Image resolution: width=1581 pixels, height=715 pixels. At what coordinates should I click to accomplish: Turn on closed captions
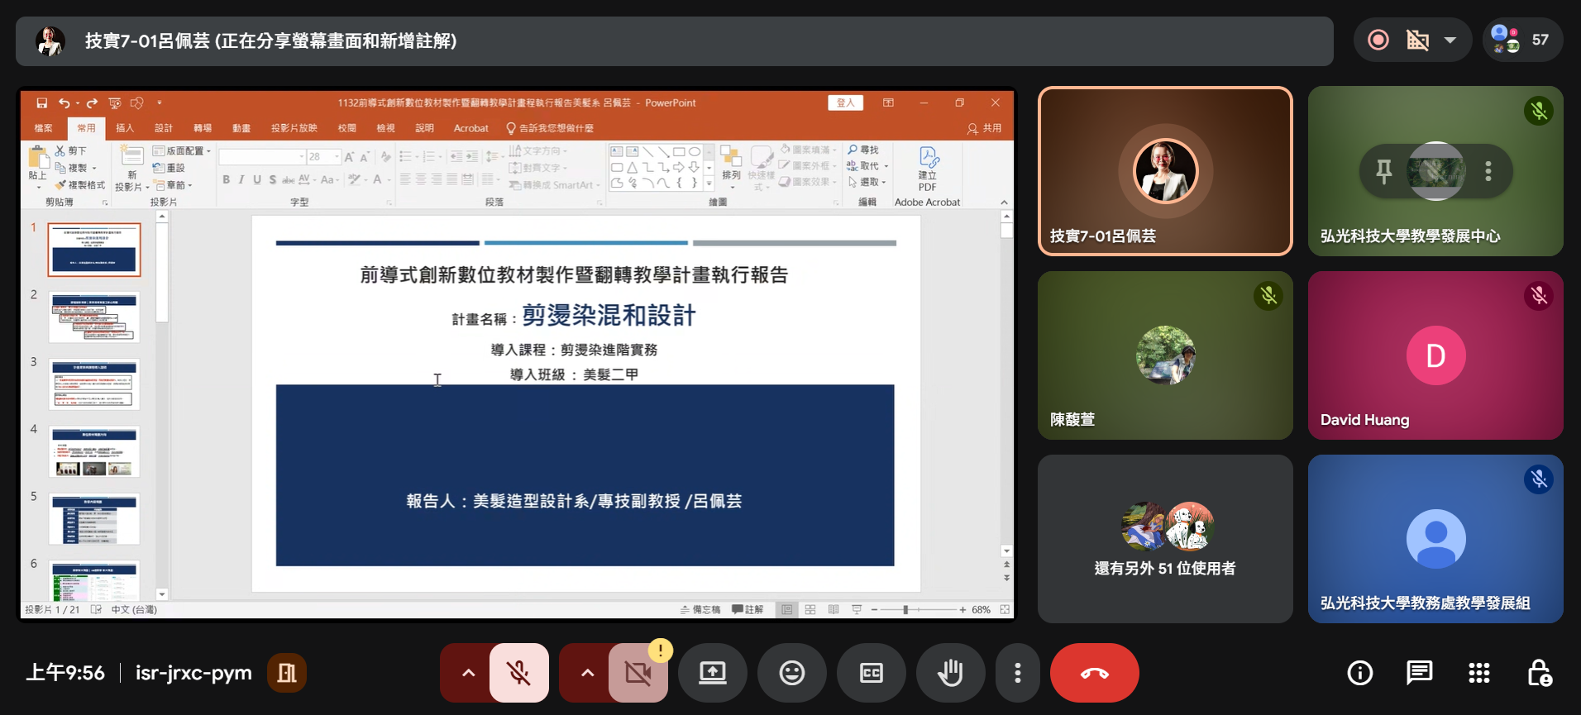tap(871, 673)
